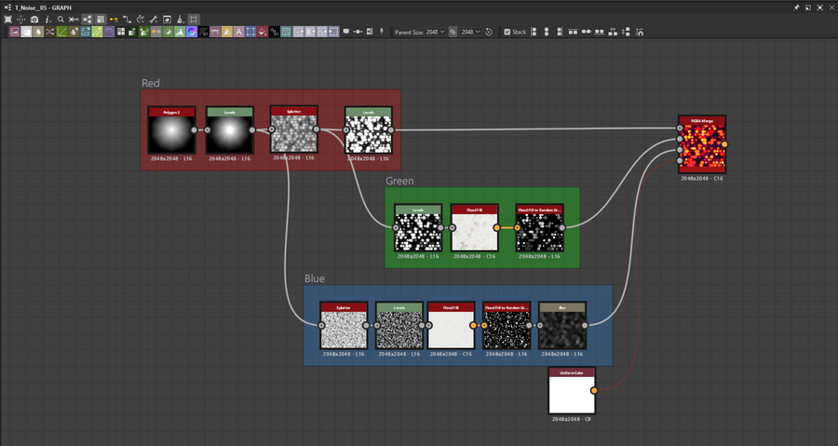Click the grid display icon in toolbar

194,19
